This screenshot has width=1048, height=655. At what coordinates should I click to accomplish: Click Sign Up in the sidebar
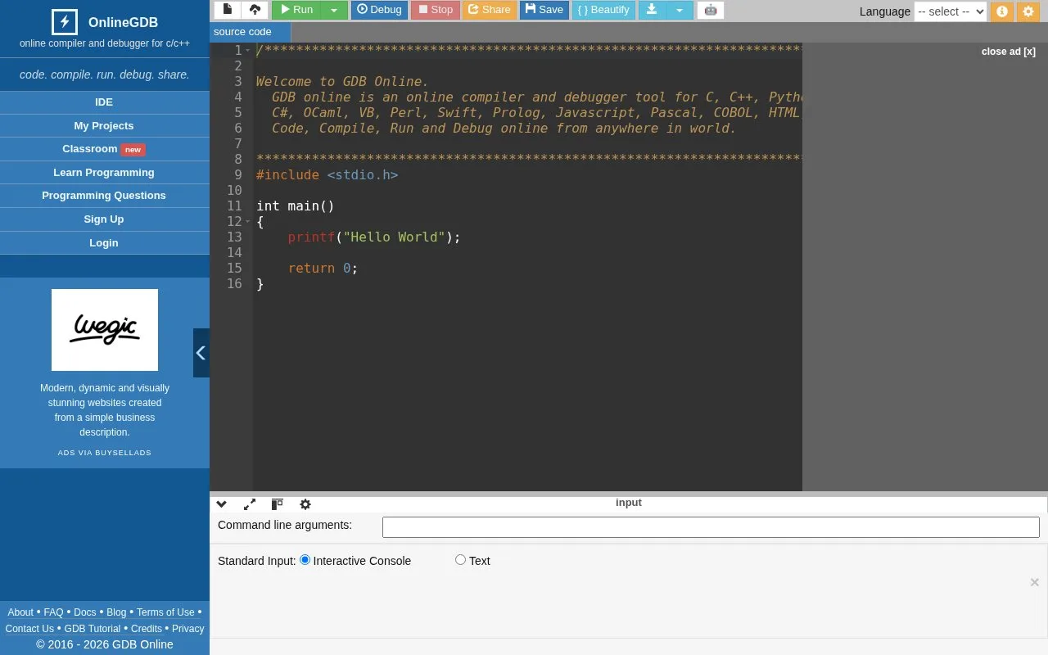pos(104,219)
